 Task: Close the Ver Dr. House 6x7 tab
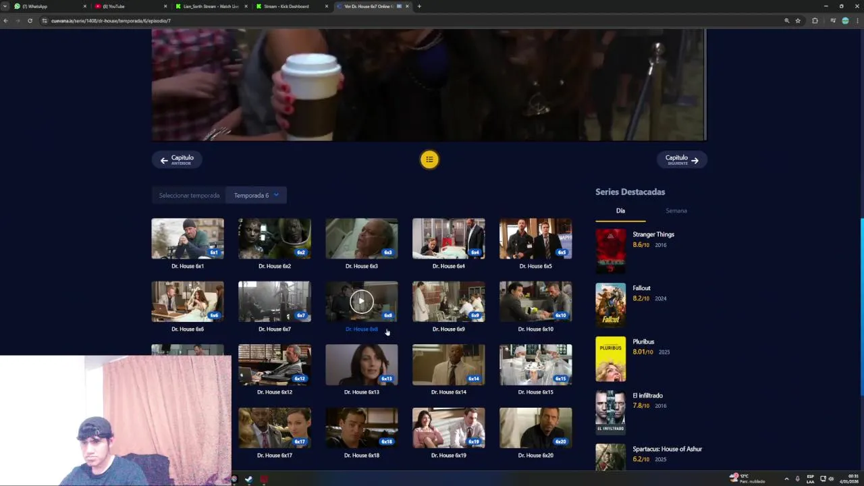coord(407,6)
